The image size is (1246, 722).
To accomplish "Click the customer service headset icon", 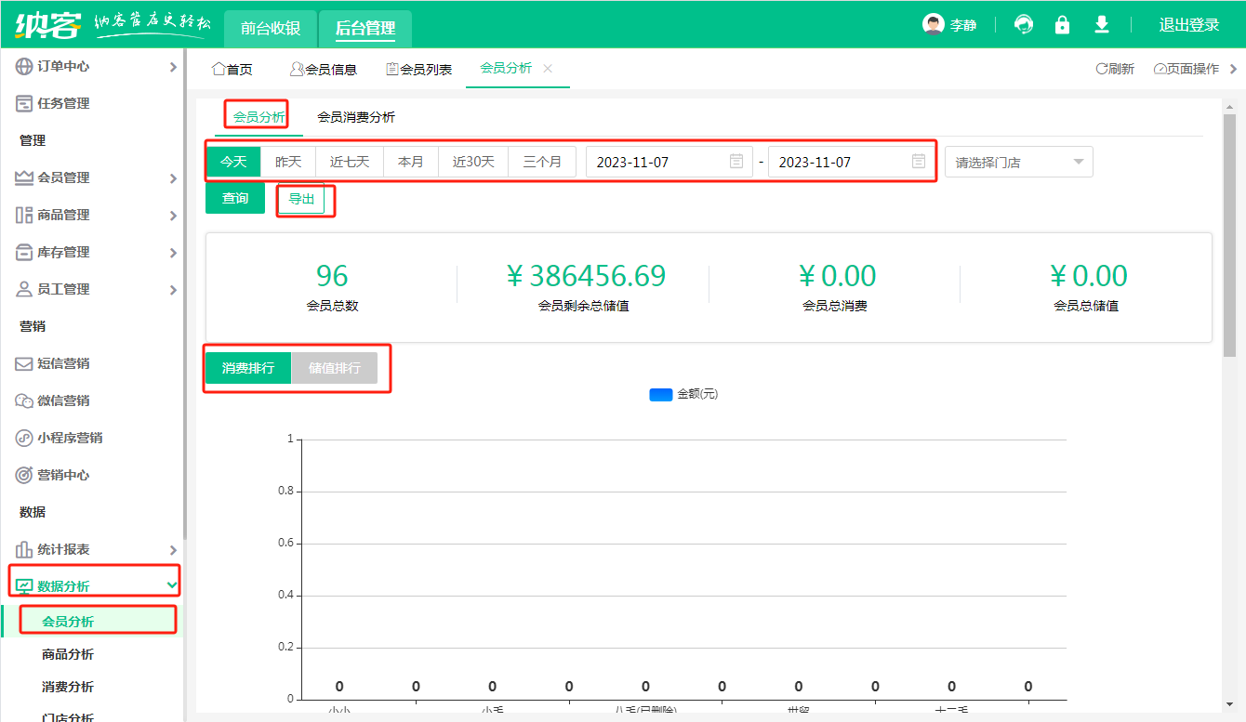I will pyautogui.click(x=1024, y=25).
